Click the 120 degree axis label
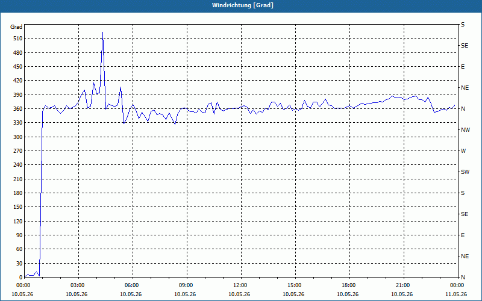Viewport: 482px width, 301px height. click(x=18, y=221)
